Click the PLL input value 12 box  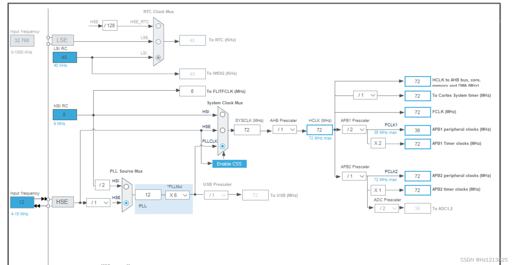click(x=148, y=195)
